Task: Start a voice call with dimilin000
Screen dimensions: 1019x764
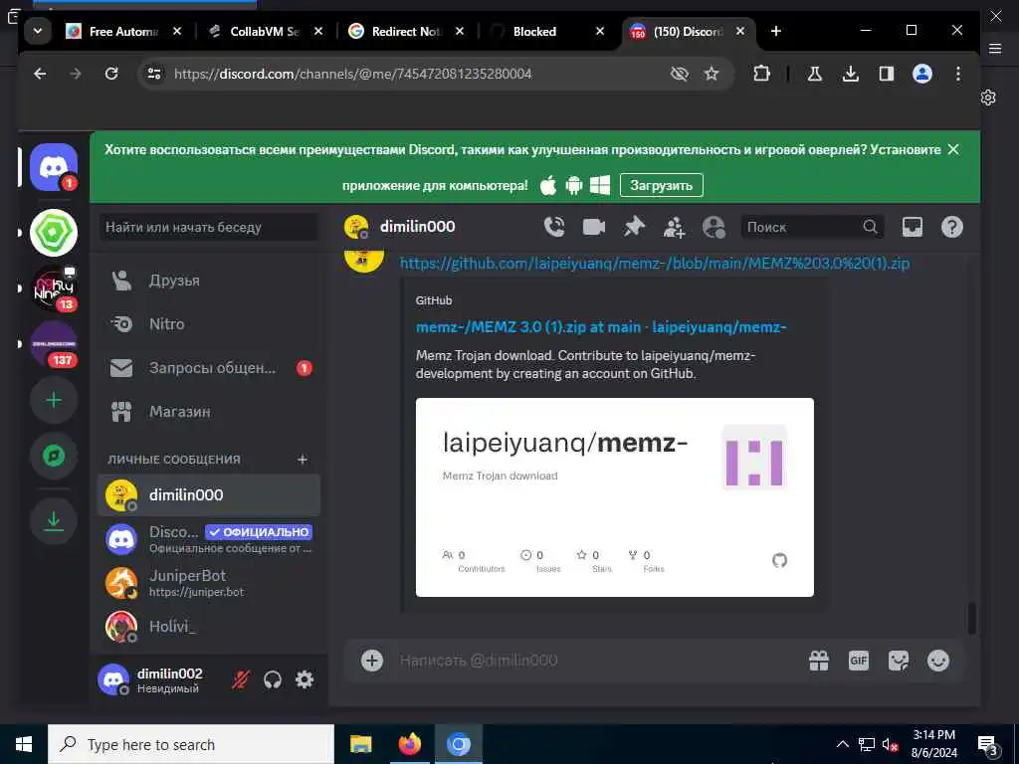Action: (553, 227)
